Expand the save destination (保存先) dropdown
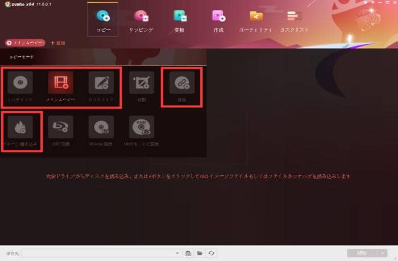Viewport: 398px width, 261px height. point(177,253)
